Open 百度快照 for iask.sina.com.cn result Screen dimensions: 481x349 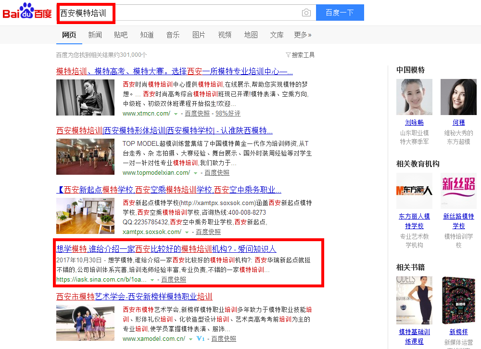174,280
